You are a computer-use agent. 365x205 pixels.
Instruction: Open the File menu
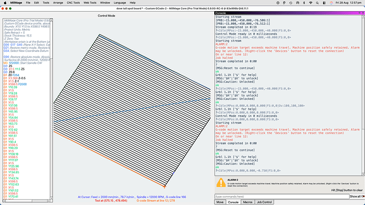(x=28, y=3)
